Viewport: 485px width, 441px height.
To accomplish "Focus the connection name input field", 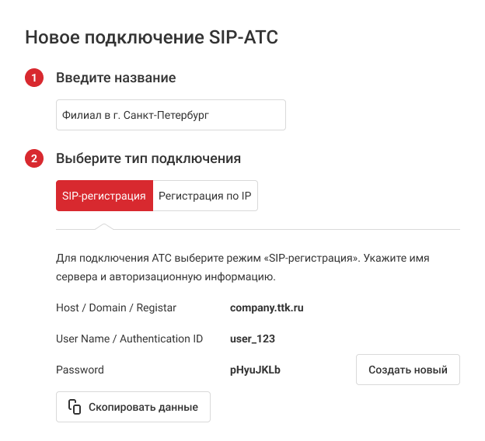I will pyautogui.click(x=171, y=115).
